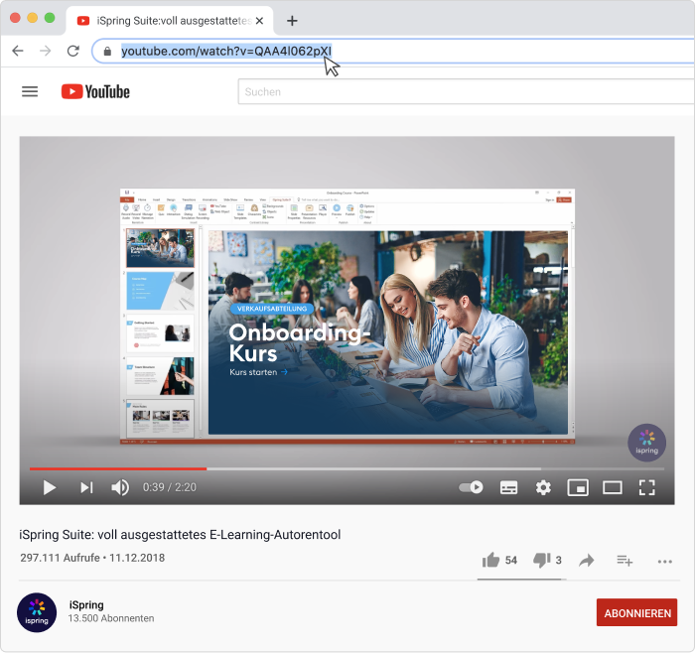Image resolution: width=695 pixels, height=653 pixels.
Task: Save video to playlist icon
Action: [x=625, y=561]
